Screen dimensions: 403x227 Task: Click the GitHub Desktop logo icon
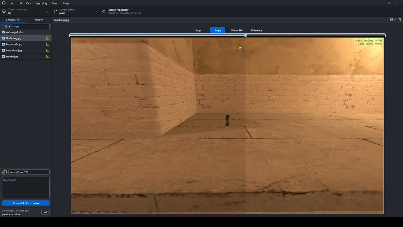point(4,3)
